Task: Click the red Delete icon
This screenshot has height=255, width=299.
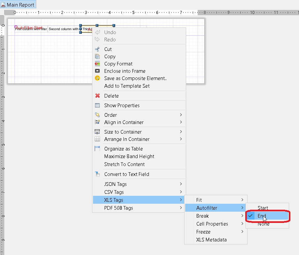Action: tap(98, 96)
